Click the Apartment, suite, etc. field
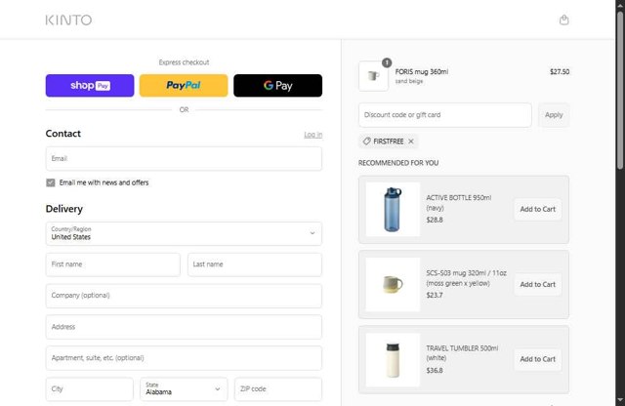625x406 pixels. coord(184,358)
